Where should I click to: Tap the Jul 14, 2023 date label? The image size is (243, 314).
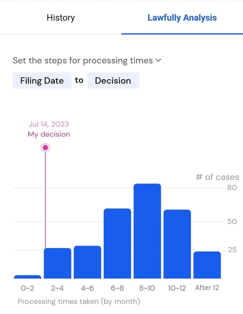click(49, 124)
